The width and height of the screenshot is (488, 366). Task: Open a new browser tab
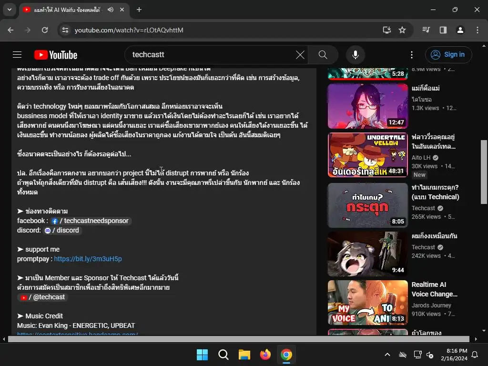click(x=139, y=10)
